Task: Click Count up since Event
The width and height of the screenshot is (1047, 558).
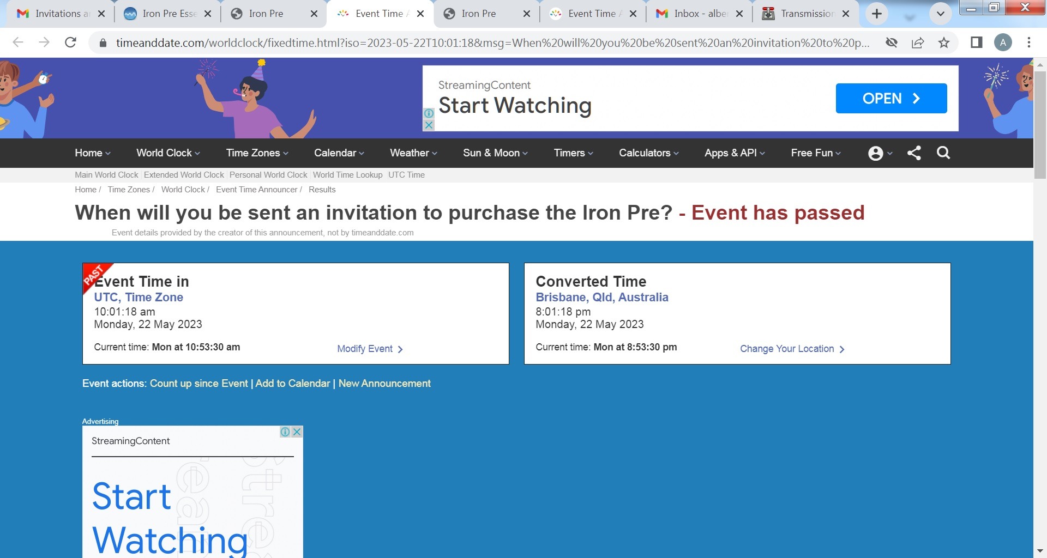Action: click(199, 384)
